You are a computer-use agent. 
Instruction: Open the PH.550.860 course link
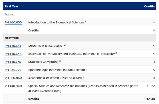(13, 78)
